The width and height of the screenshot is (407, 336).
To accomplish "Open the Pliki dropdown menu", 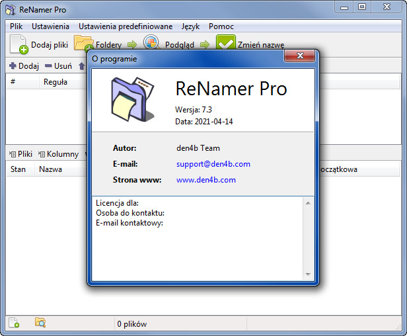I will [x=20, y=154].
